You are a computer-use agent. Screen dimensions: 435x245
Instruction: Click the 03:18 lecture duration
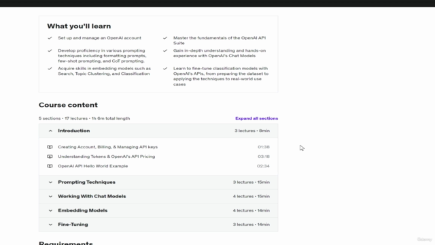(x=264, y=157)
